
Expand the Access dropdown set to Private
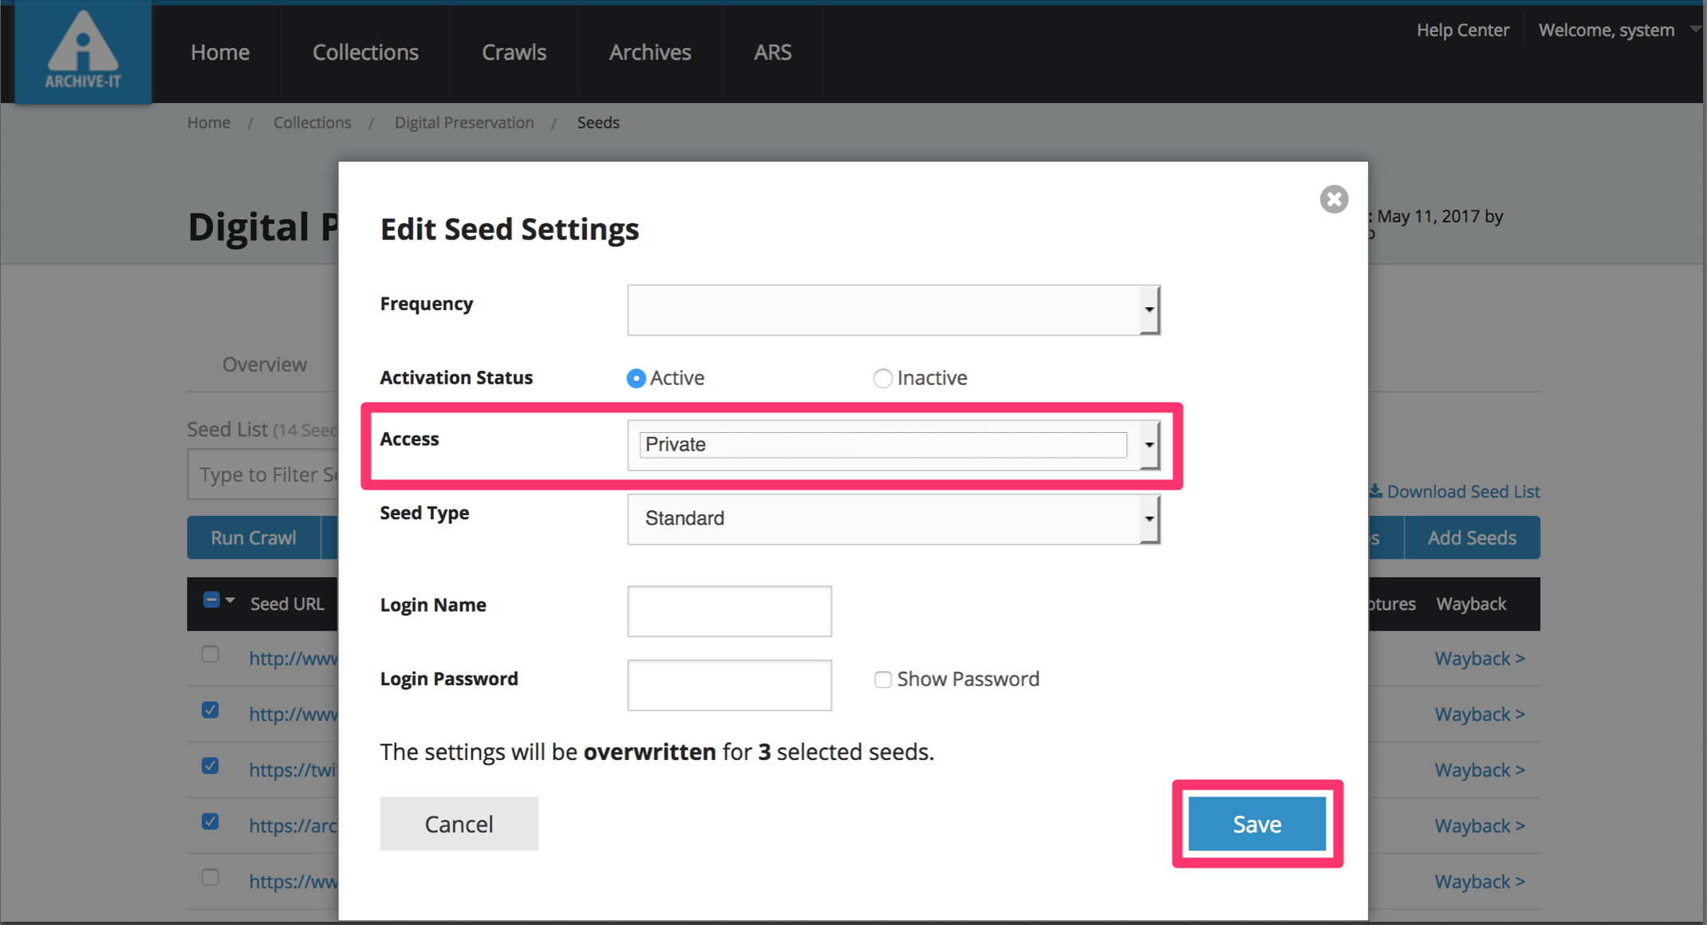pos(893,445)
